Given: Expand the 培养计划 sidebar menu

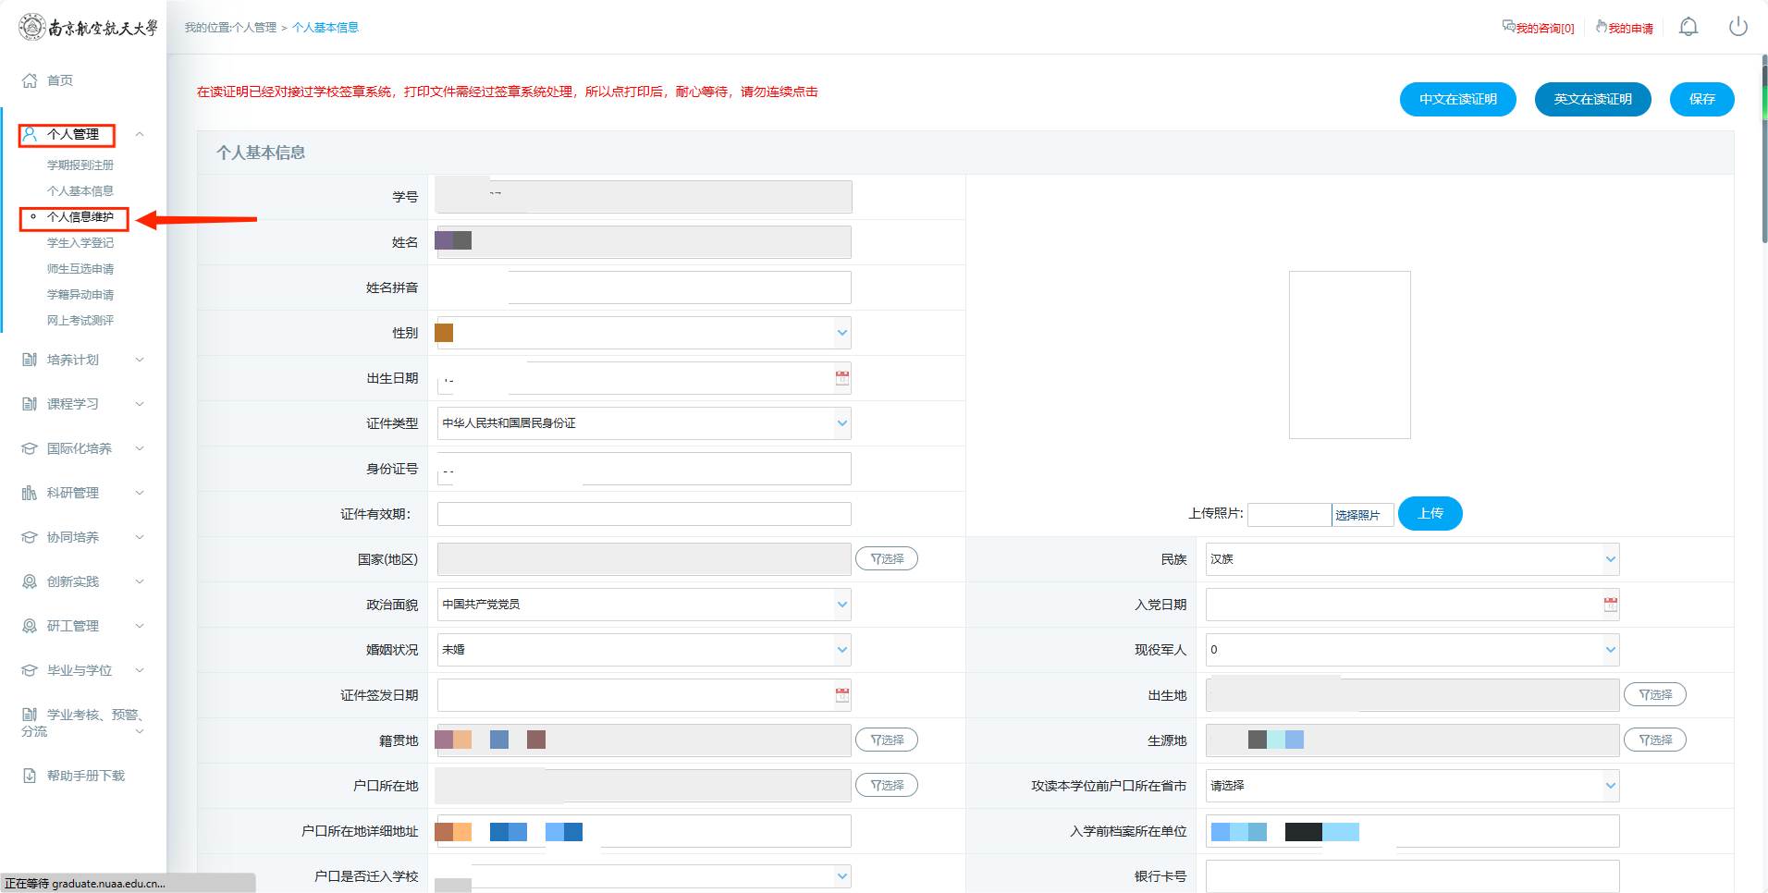Looking at the screenshot, I should (83, 360).
